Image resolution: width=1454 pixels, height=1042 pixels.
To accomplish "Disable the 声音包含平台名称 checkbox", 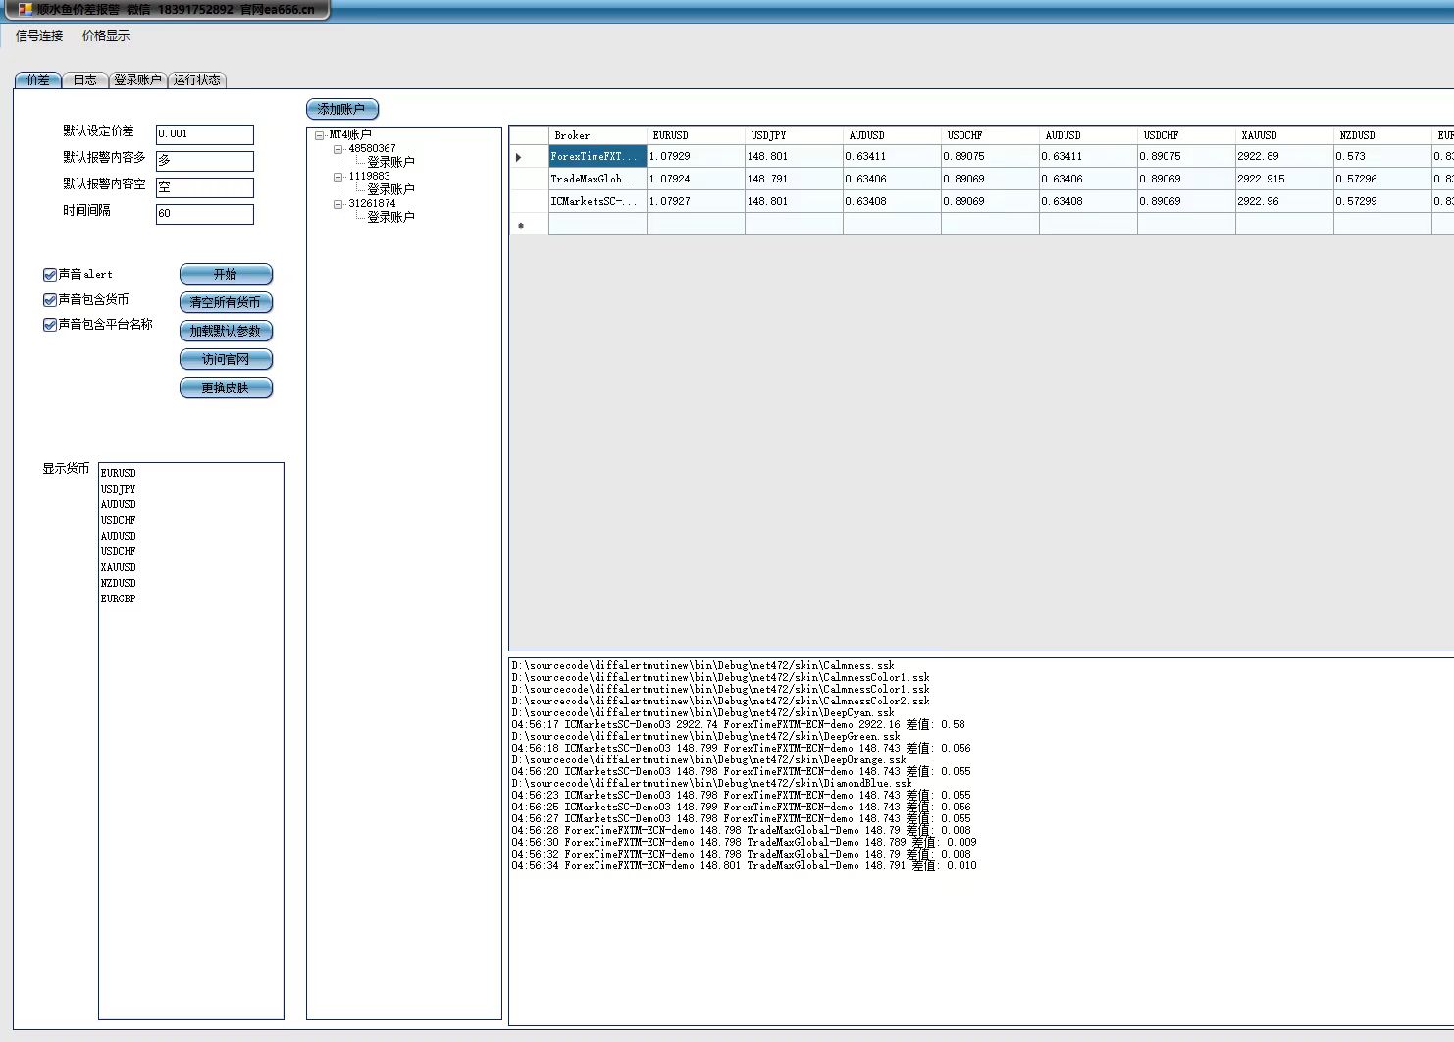I will click(50, 325).
